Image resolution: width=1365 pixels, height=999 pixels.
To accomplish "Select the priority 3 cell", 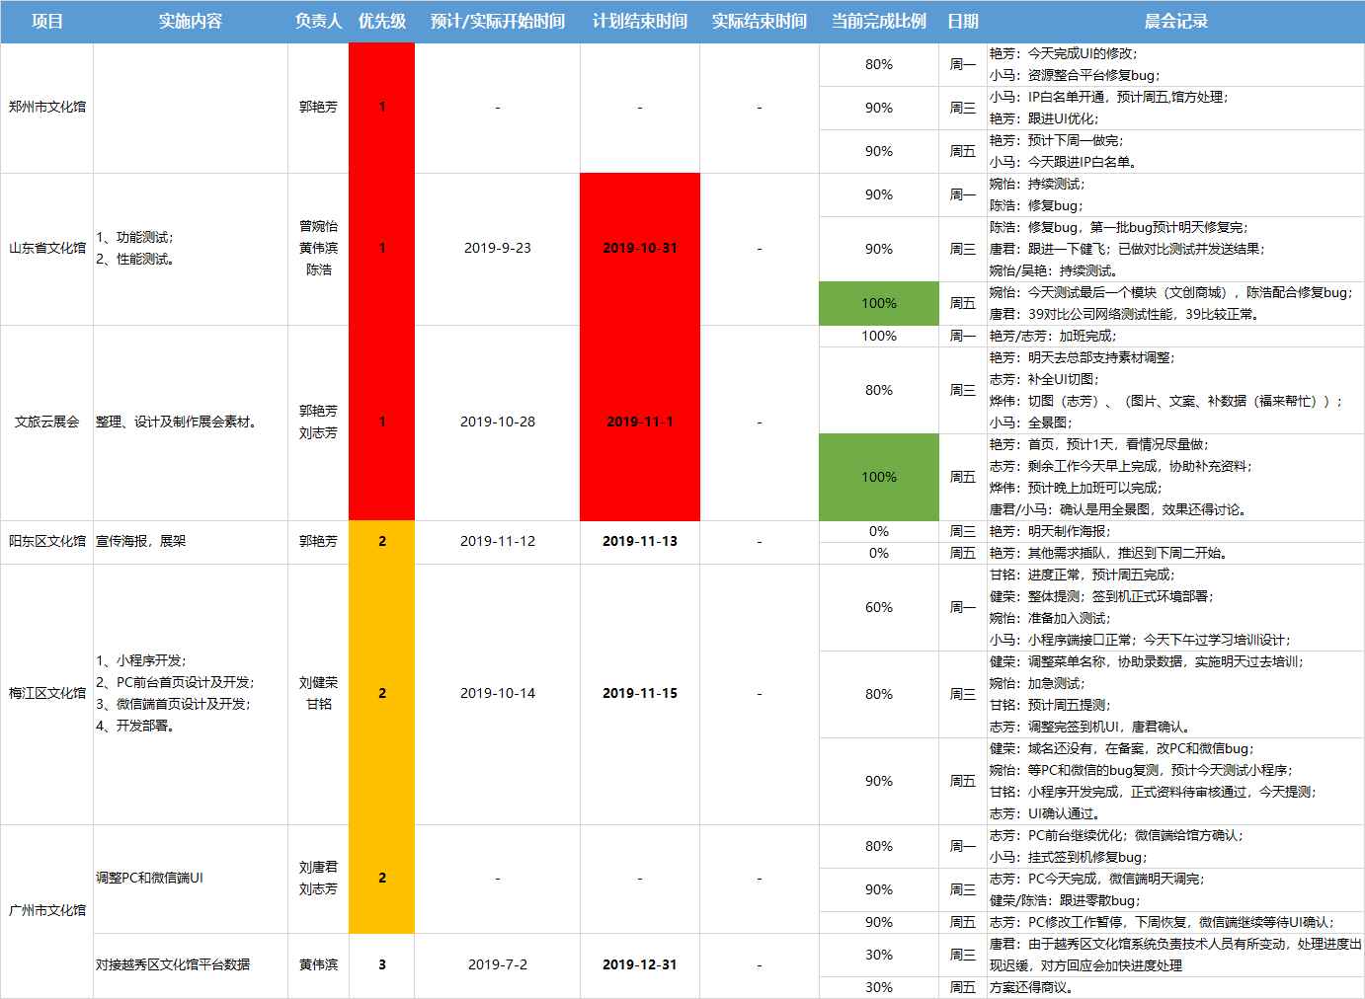I will coord(382,965).
